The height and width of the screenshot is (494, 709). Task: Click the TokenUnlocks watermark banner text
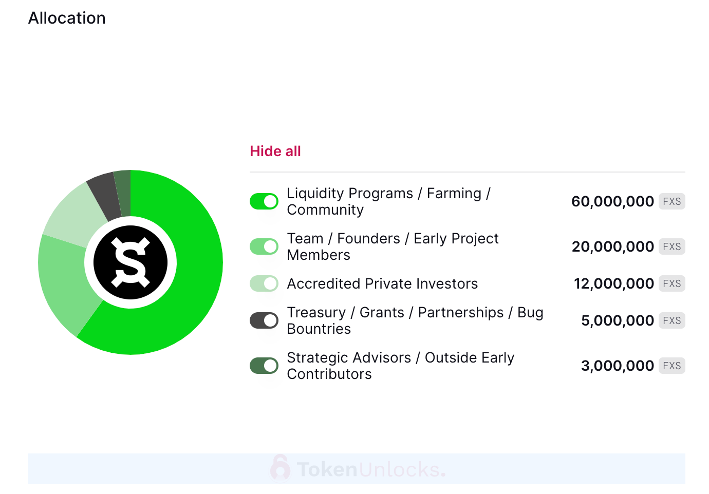tap(371, 469)
